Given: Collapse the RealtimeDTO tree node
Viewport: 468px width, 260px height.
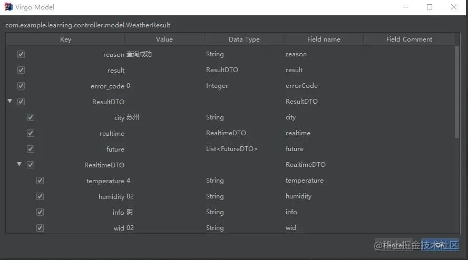Looking at the screenshot, I should coord(19,164).
